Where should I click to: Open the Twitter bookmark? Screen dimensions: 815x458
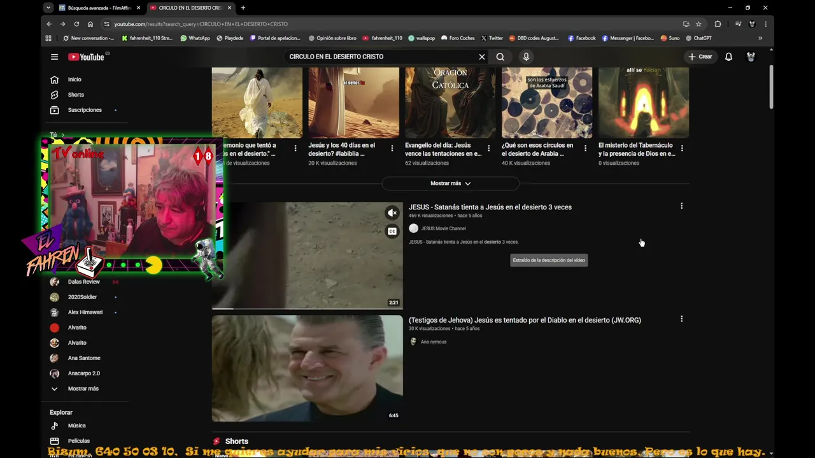pyautogui.click(x=492, y=38)
